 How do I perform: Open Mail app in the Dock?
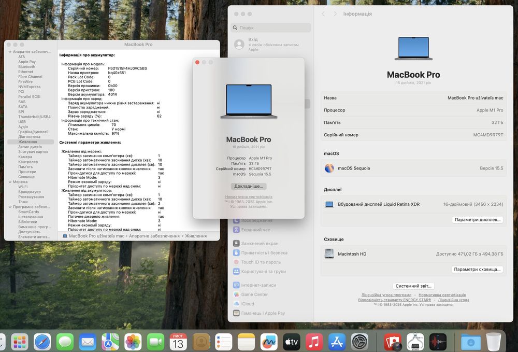[x=88, y=342]
